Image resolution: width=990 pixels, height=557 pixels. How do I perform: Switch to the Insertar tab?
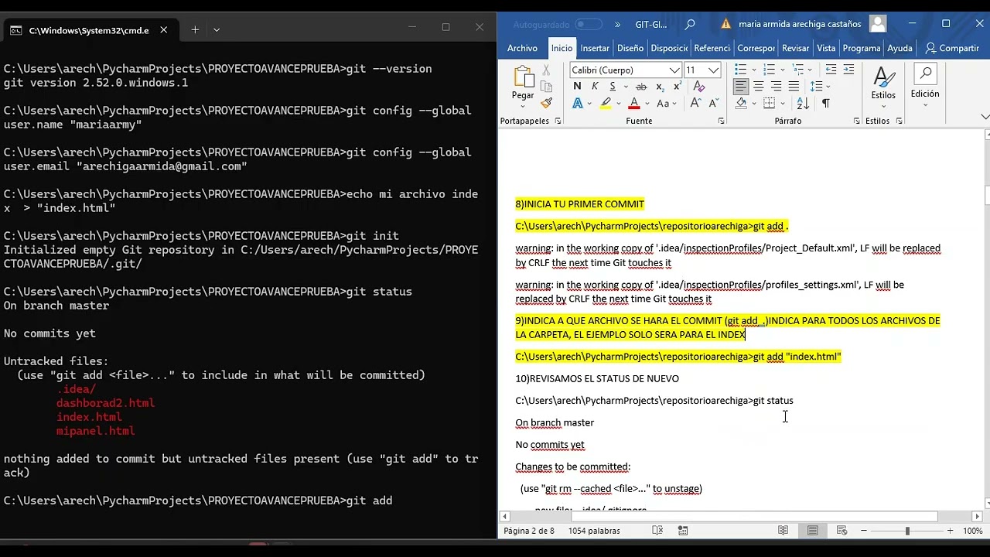coord(595,48)
